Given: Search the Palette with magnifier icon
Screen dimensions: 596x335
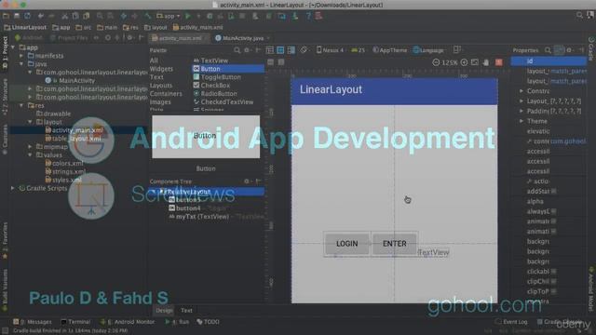Looking at the screenshot, I should 237,50.
